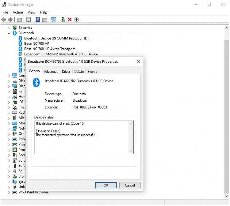Switch to the Advanced tab

51,72
